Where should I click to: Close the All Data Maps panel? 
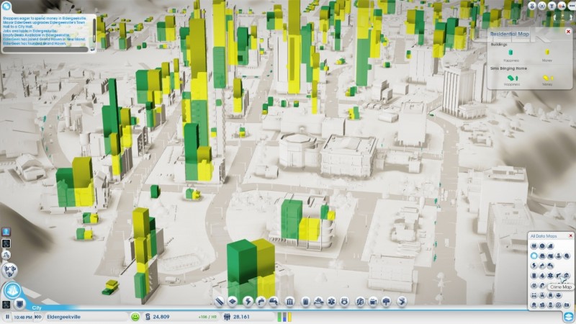570,235
